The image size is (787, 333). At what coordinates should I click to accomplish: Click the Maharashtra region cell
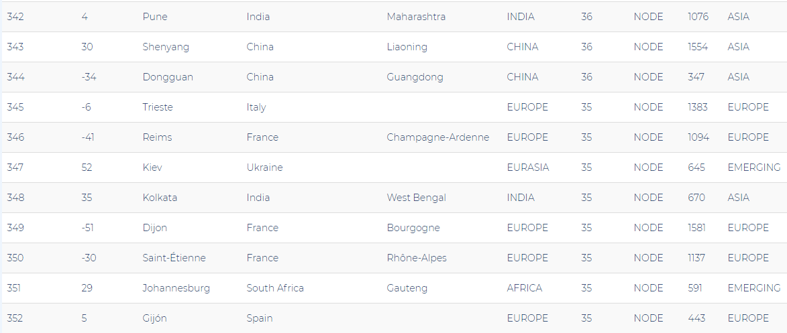pyautogui.click(x=416, y=17)
